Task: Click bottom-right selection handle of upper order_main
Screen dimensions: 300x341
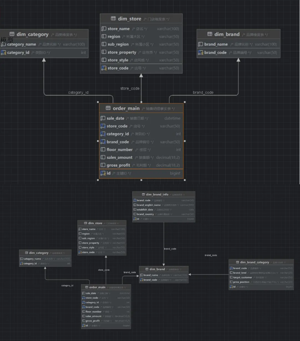Action: (x=184, y=180)
